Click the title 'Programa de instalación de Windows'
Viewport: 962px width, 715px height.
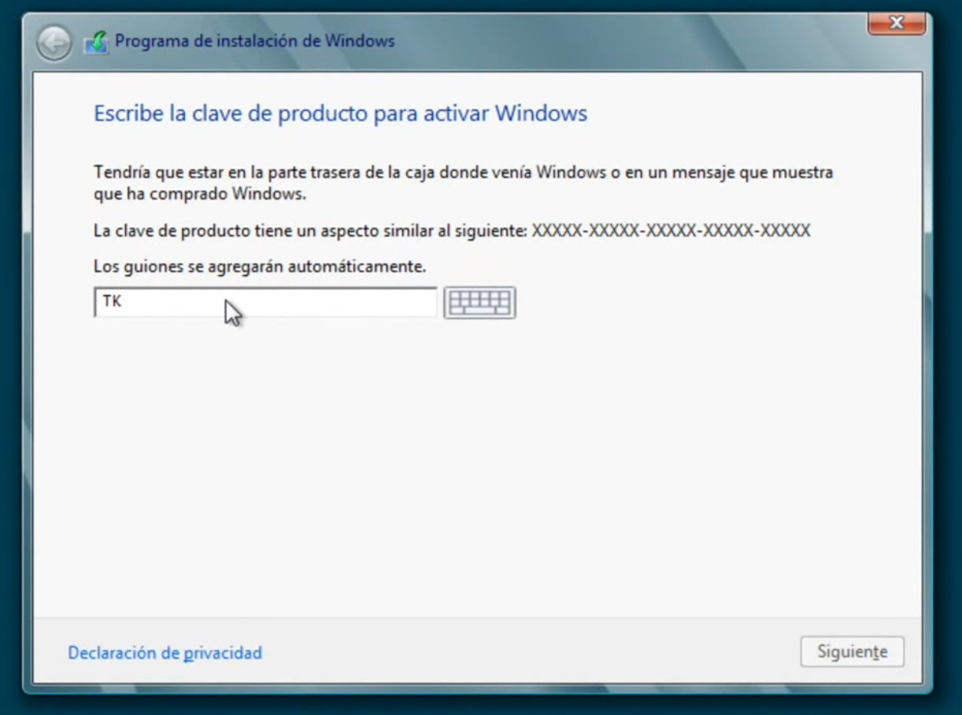point(255,41)
